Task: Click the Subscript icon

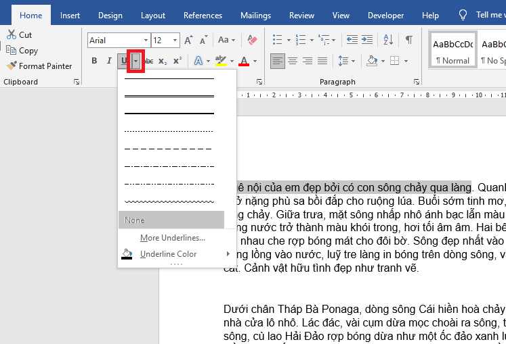Action: click(163, 62)
